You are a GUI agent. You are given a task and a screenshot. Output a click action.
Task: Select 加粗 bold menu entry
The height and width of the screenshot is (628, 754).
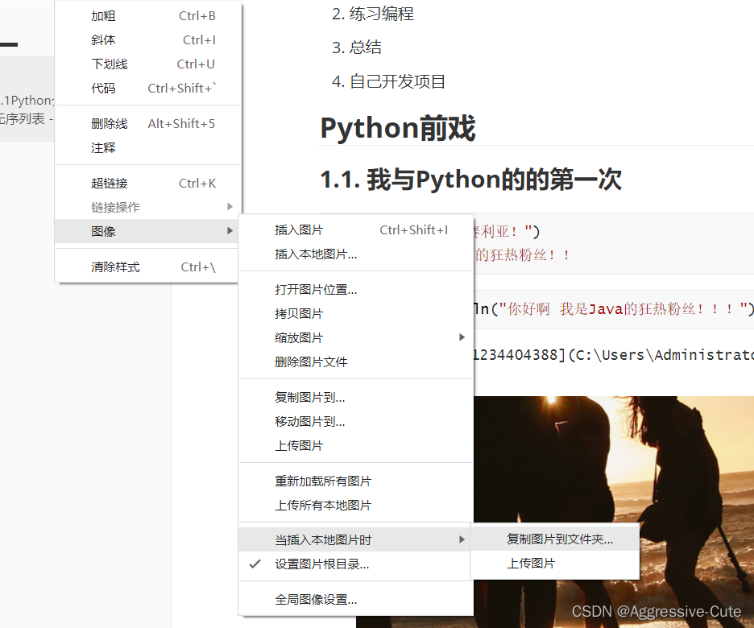point(147,16)
